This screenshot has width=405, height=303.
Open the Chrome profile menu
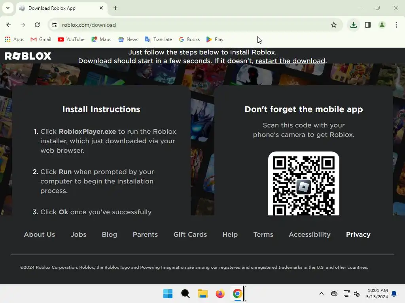(382, 25)
